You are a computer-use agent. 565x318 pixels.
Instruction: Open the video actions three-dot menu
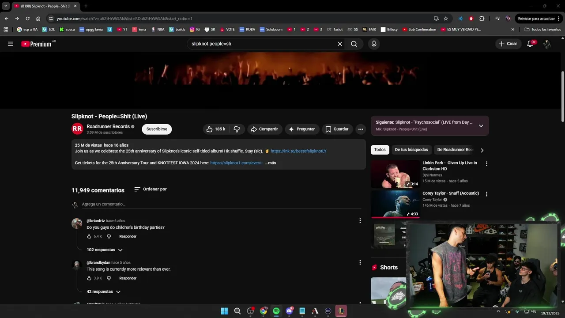pos(361,129)
